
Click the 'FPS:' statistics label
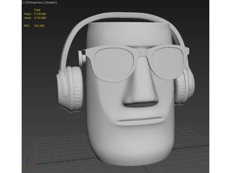(x=27, y=26)
